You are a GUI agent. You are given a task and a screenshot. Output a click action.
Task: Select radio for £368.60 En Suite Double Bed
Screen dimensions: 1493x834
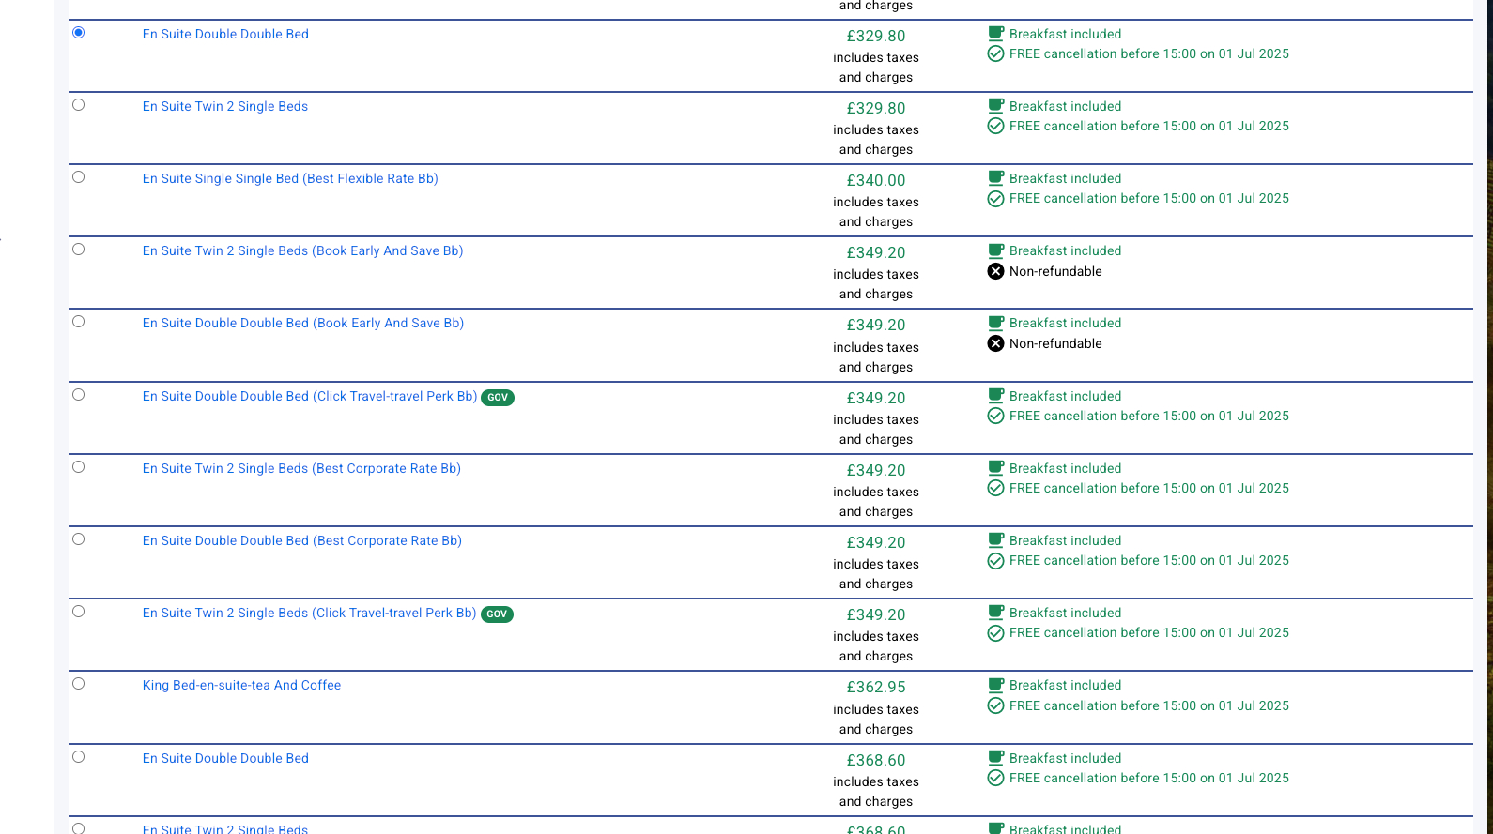click(79, 757)
